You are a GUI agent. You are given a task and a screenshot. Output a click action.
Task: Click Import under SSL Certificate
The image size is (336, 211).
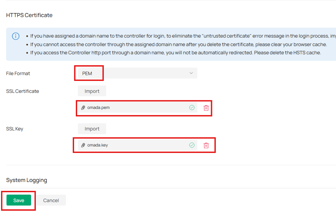(x=92, y=91)
